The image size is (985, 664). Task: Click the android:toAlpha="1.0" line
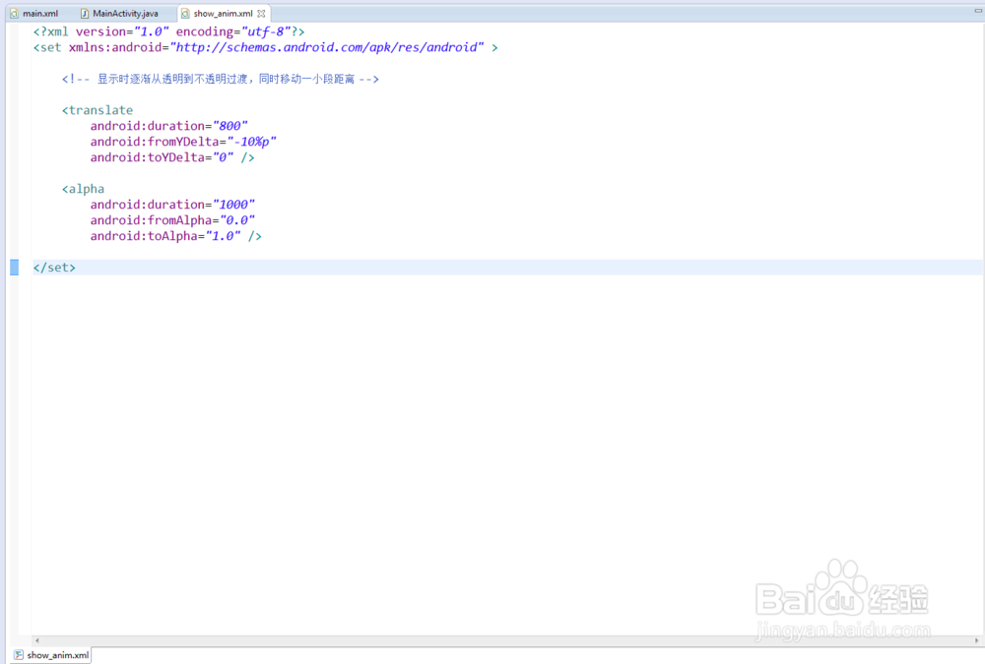[x=176, y=236]
